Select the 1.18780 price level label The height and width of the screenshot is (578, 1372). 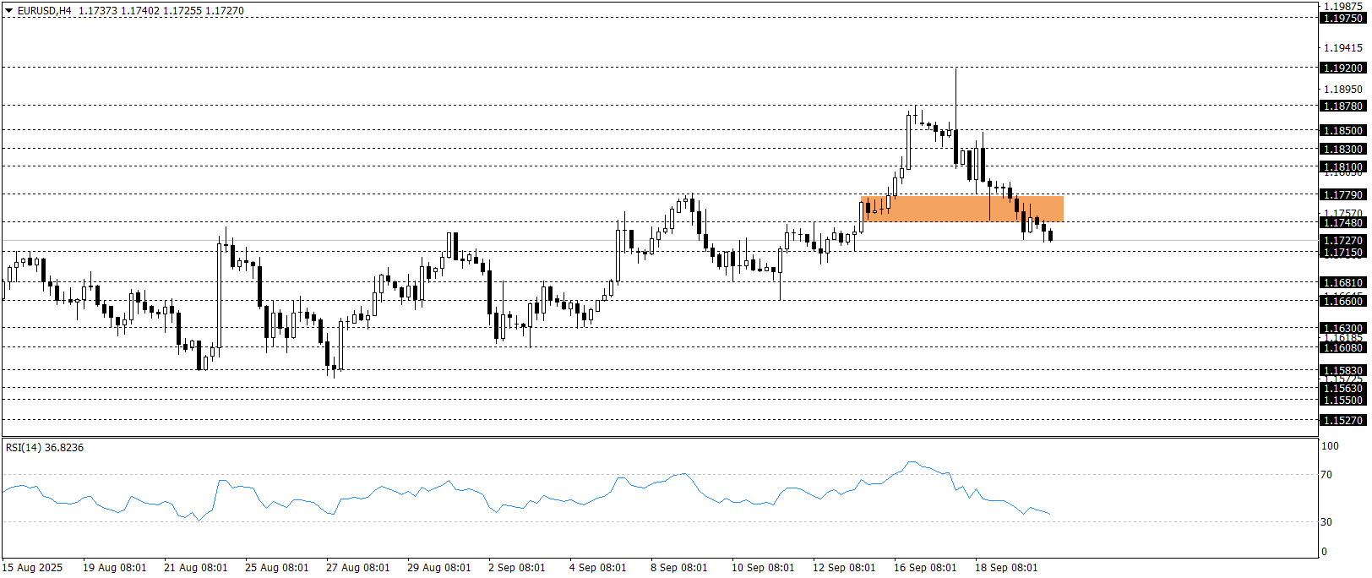coord(1342,106)
